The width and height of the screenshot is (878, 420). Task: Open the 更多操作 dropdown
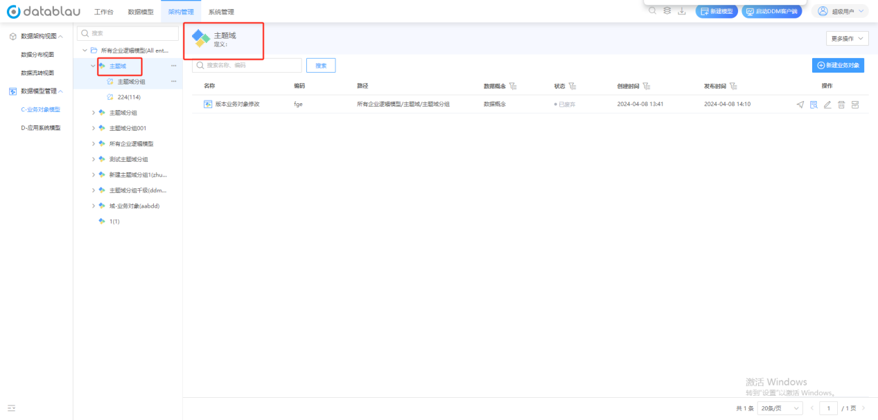pyautogui.click(x=847, y=39)
